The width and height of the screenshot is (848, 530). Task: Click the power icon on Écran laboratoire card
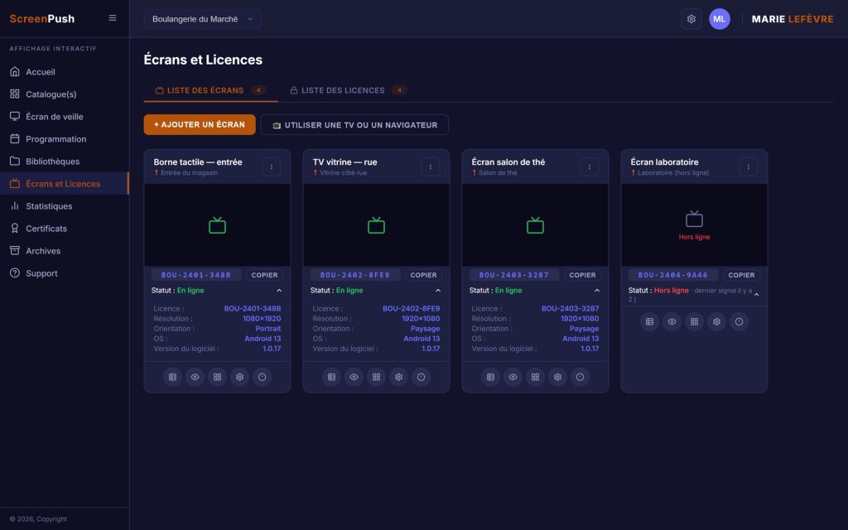click(740, 322)
